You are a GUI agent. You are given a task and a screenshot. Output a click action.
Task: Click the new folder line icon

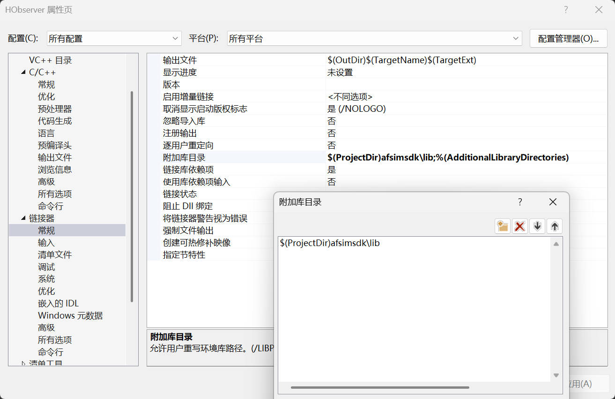pyautogui.click(x=503, y=226)
